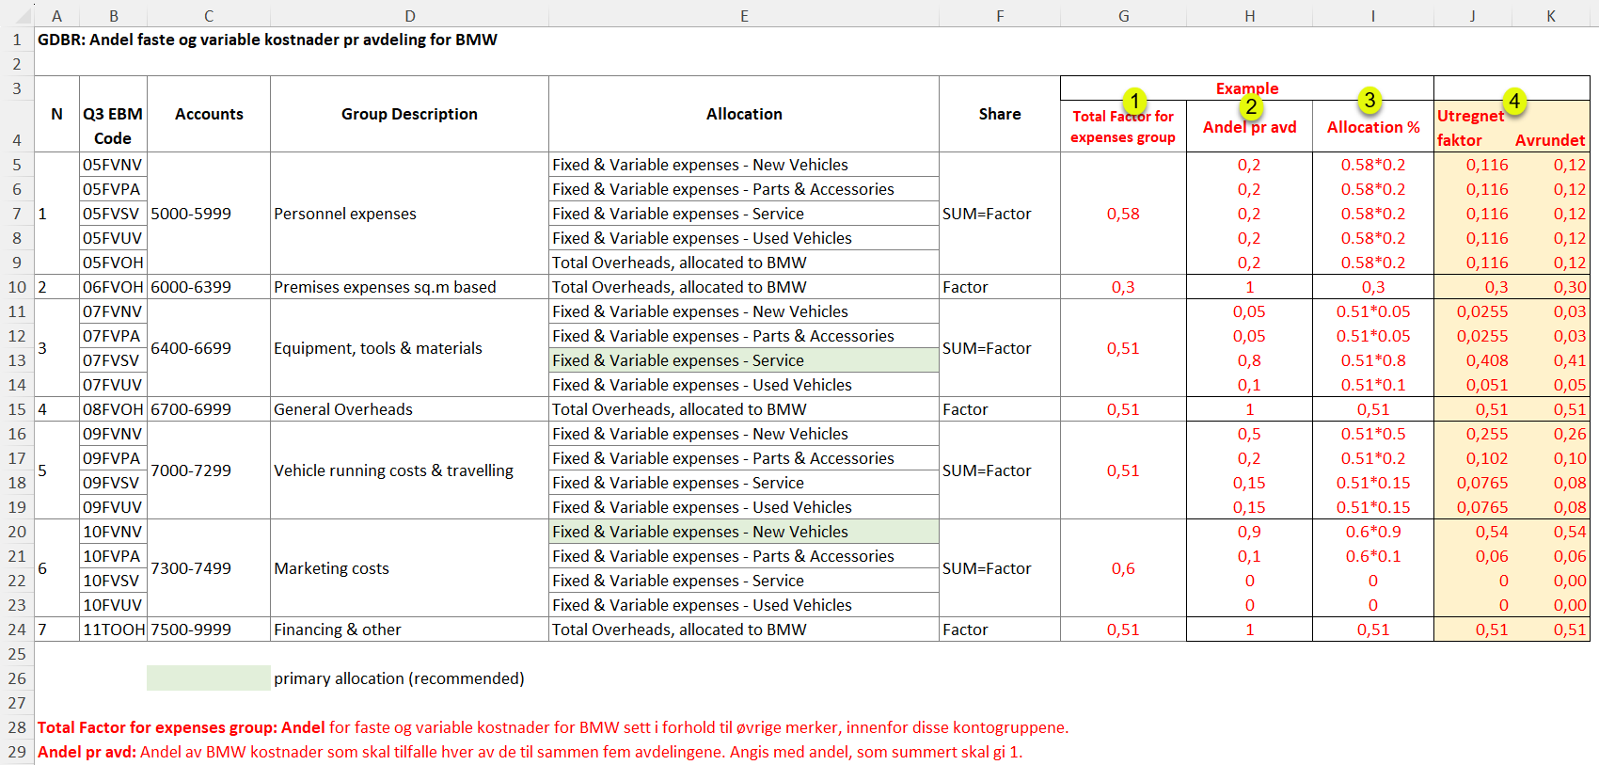Click Used Vehicles allocation in the 09FVUV row

coord(744,507)
